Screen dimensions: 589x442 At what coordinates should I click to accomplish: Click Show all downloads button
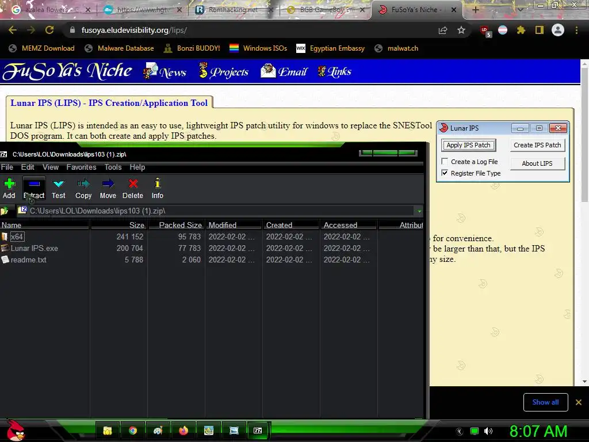(x=545, y=402)
